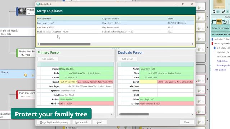Select Phebe Ann pedigree box
Viewport: 230px width, 129px height.
click(x=26, y=53)
